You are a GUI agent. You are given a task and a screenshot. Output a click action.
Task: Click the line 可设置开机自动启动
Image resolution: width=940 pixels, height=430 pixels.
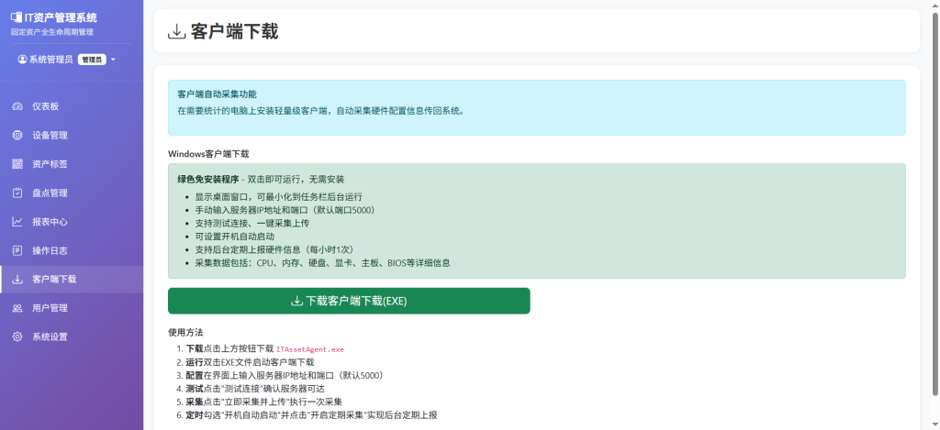pyautogui.click(x=234, y=236)
